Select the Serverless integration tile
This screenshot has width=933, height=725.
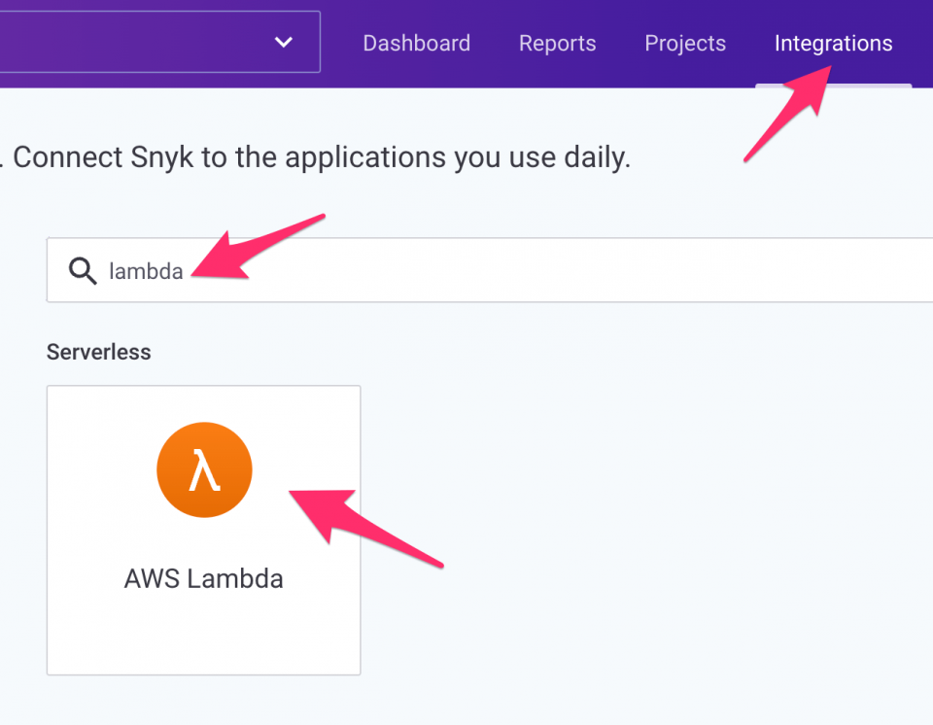pyautogui.click(x=204, y=530)
